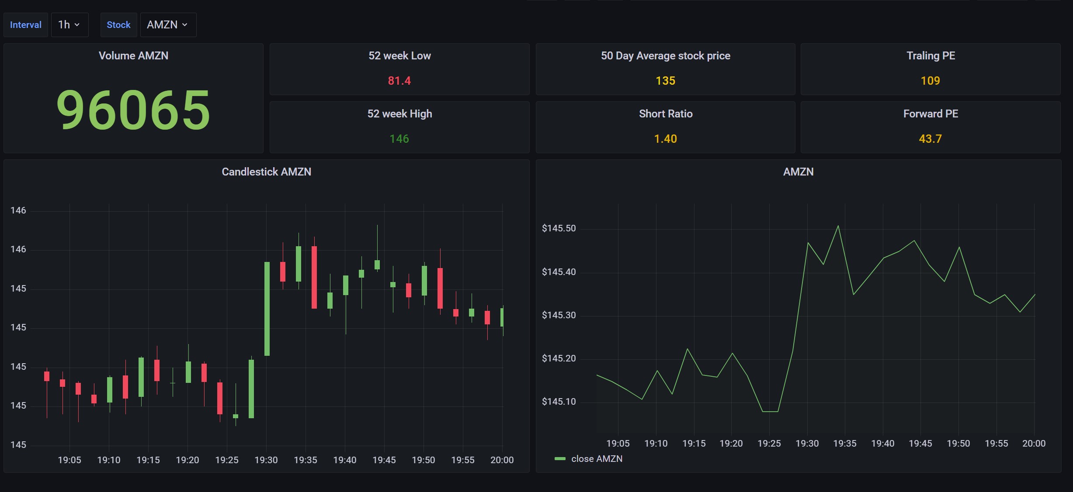Click the Short Ratio panel title
Viewport: 1073px width, 492px height.
tap(665, 114)
